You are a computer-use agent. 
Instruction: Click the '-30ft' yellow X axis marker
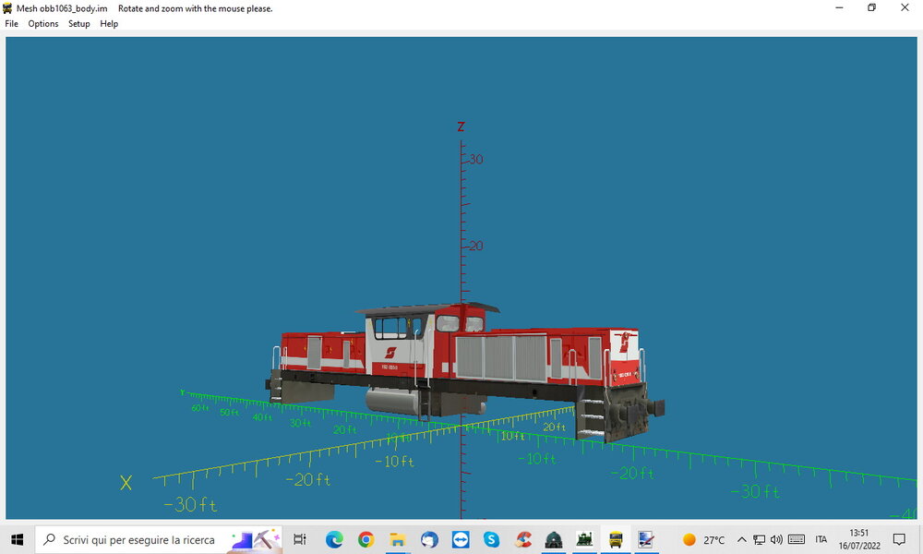(190, 504)
